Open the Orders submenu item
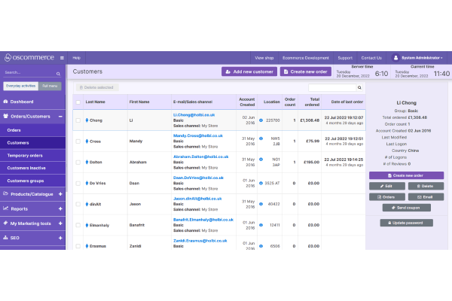 [x=32, y=130]
